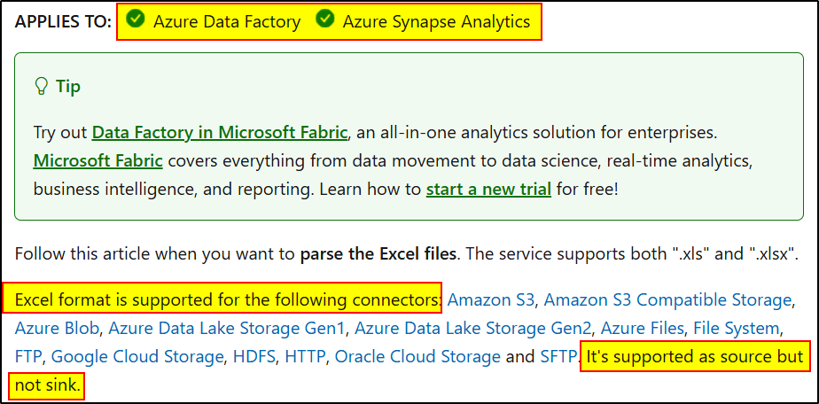
Task: Click the Azure Synapse Analytics label text
Action: [x=436, y=21]
